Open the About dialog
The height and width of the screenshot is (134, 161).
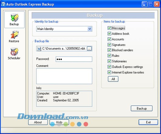(x=38, y=122)
